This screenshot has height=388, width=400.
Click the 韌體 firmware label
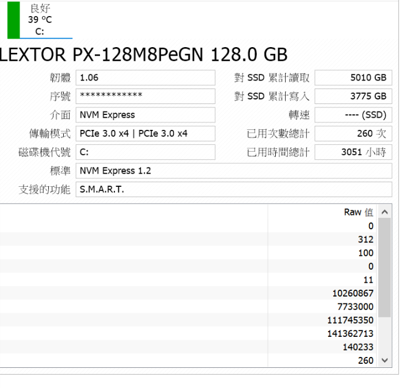coord(60,78)
